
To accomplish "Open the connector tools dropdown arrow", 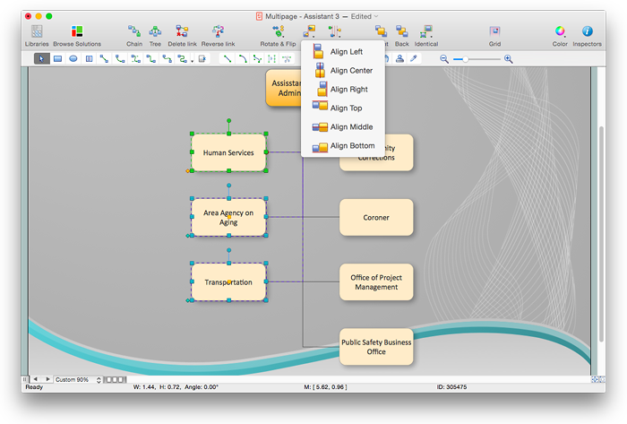I will tap(192, 61).
